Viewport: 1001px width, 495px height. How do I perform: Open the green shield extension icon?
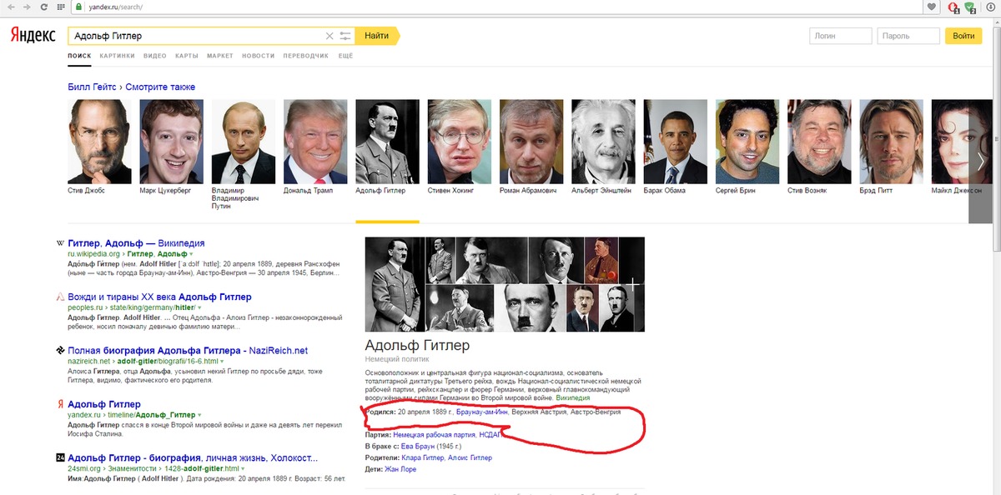coord(970,7)
